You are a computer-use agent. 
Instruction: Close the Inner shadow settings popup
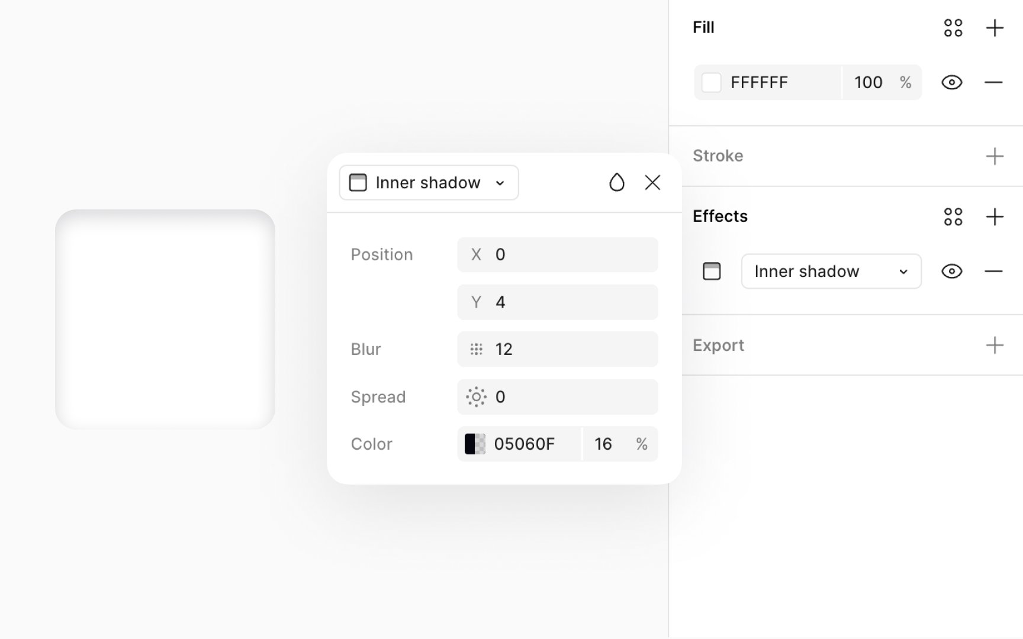click(x=652, y=182)
